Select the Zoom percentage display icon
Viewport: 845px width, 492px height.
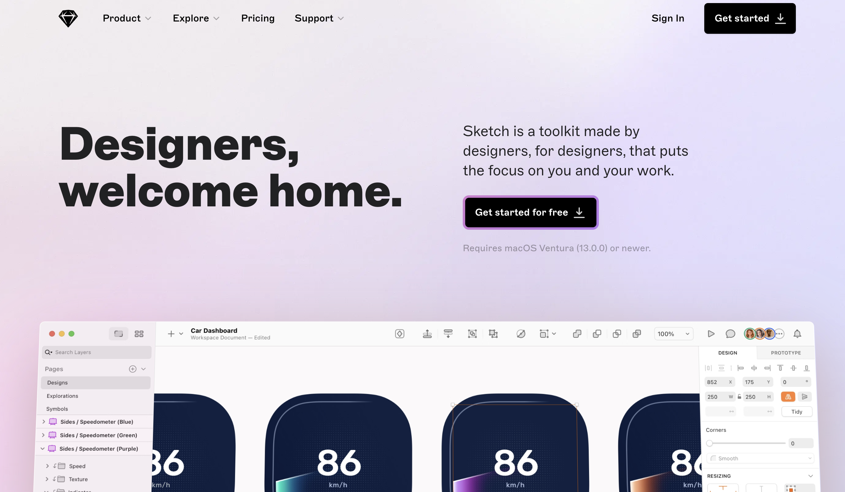[673, 333]
